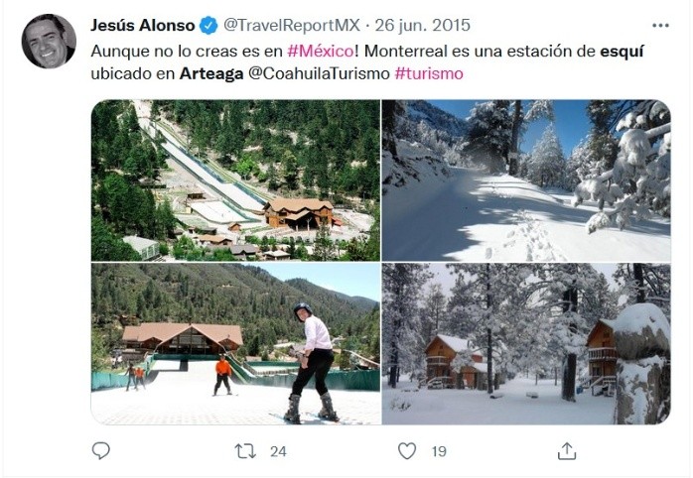
Task: Follow the #México hashtag
Action: [x=321, y=52]
